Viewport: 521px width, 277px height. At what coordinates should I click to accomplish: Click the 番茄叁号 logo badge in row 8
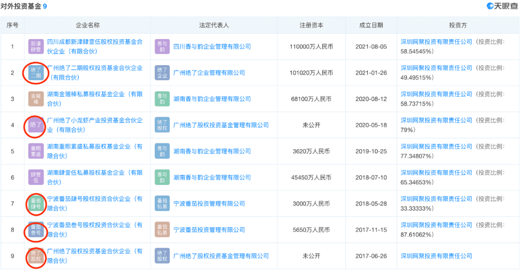coord(36,230)
